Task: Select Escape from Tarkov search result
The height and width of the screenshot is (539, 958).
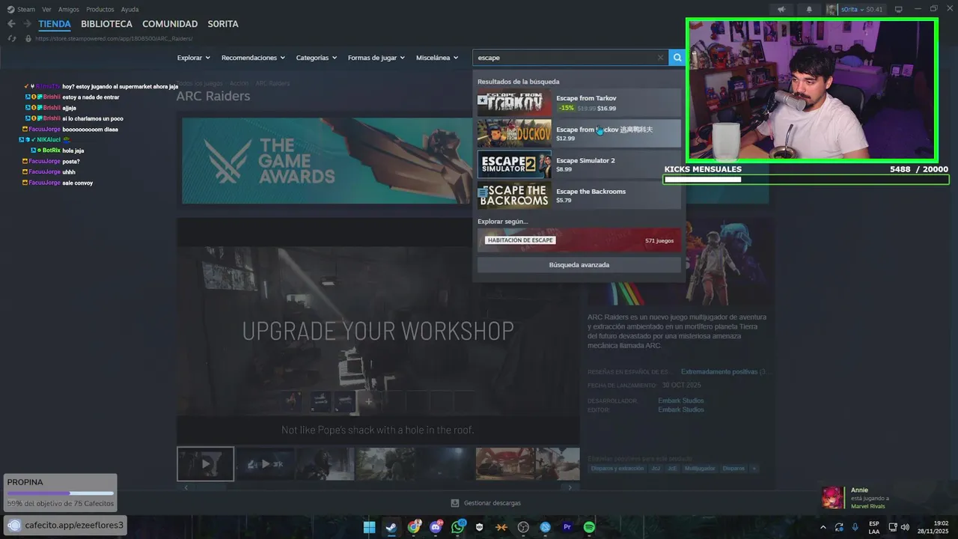Action: pyautogui.click(x=579, y=103)
